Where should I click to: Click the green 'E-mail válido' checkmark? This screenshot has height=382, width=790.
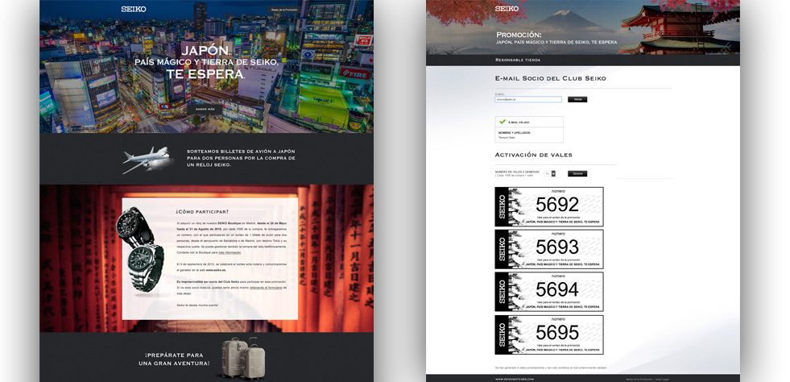point(503,122)
